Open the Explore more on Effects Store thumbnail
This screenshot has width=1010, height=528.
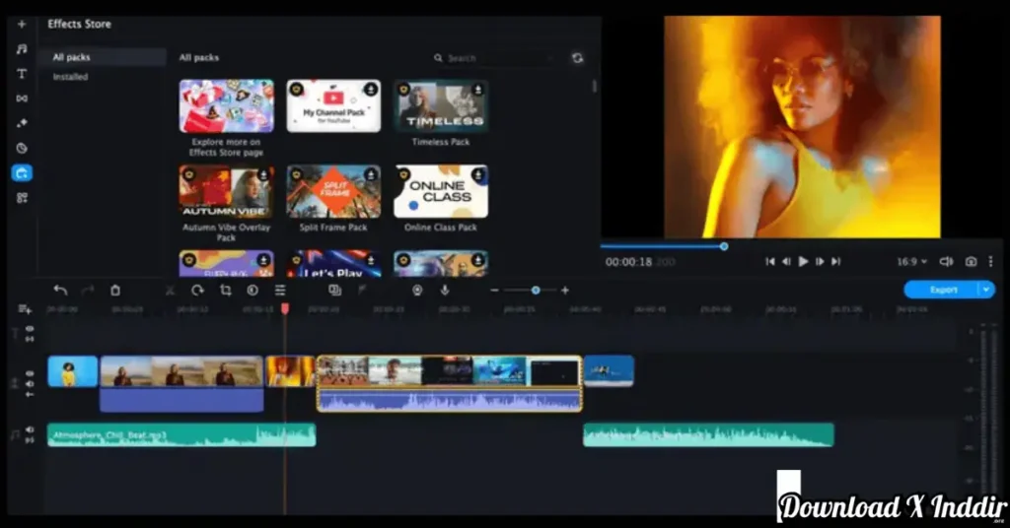point(226,106)
